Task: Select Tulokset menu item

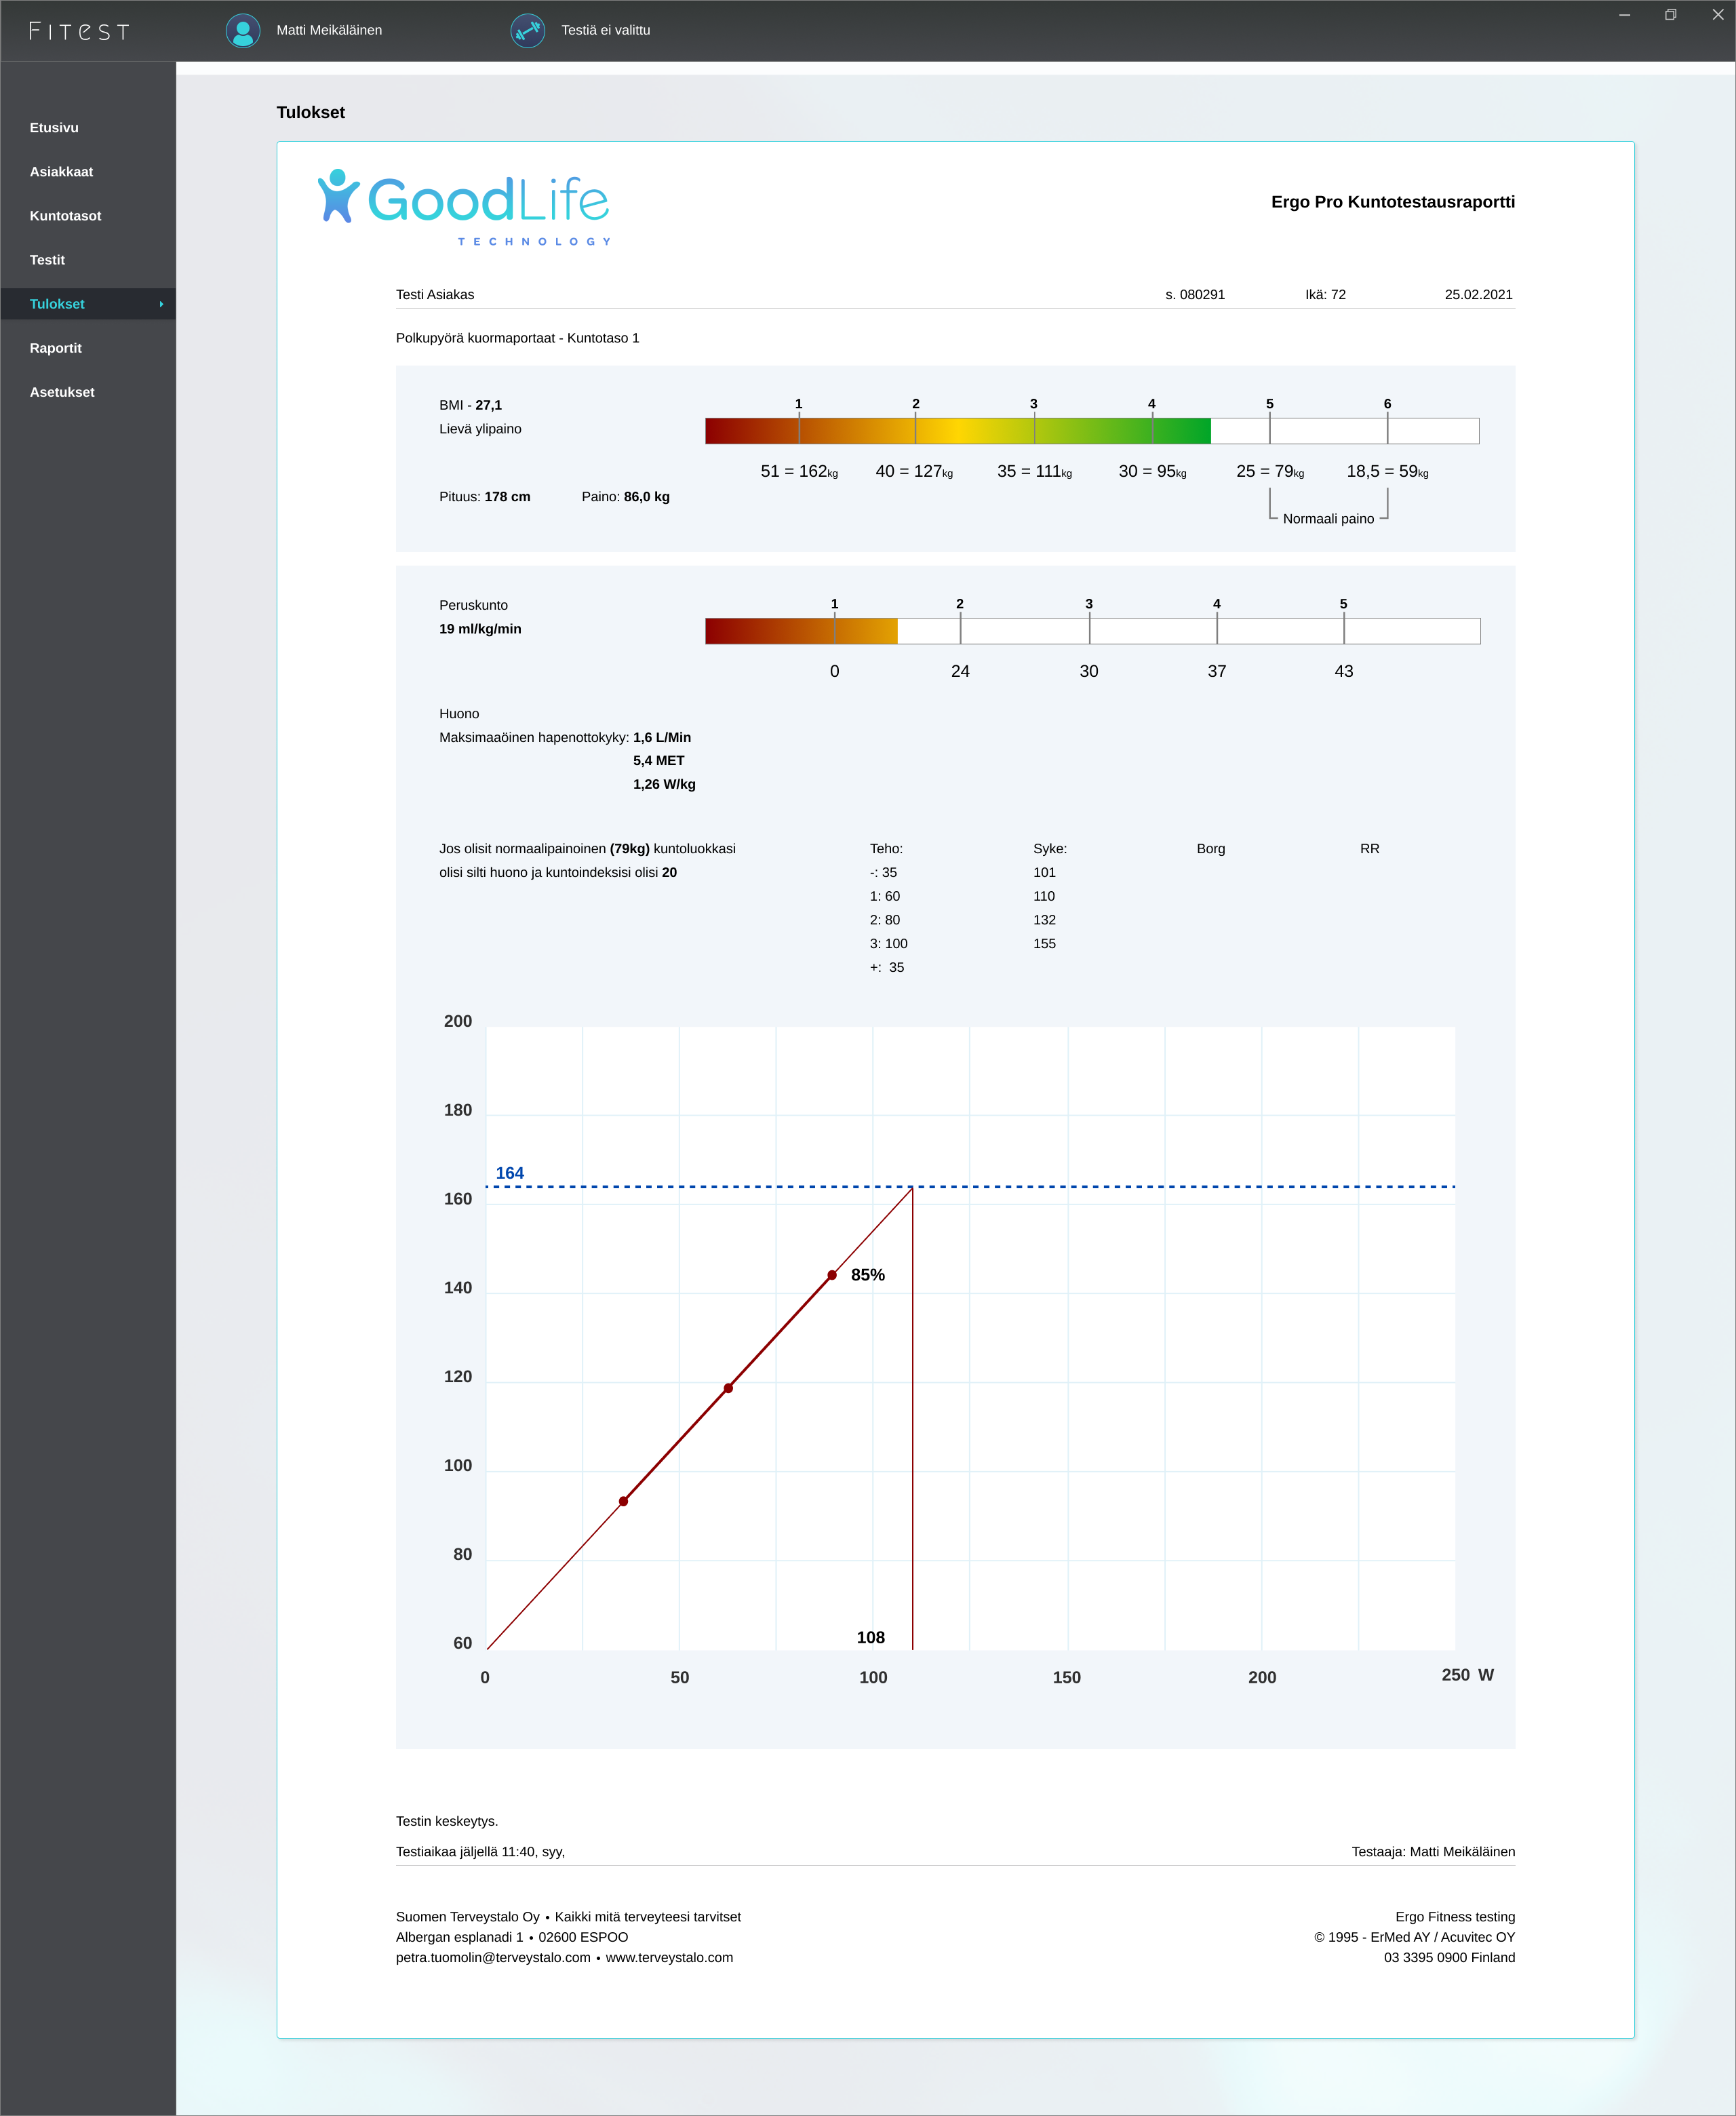Action: point(88,304)
